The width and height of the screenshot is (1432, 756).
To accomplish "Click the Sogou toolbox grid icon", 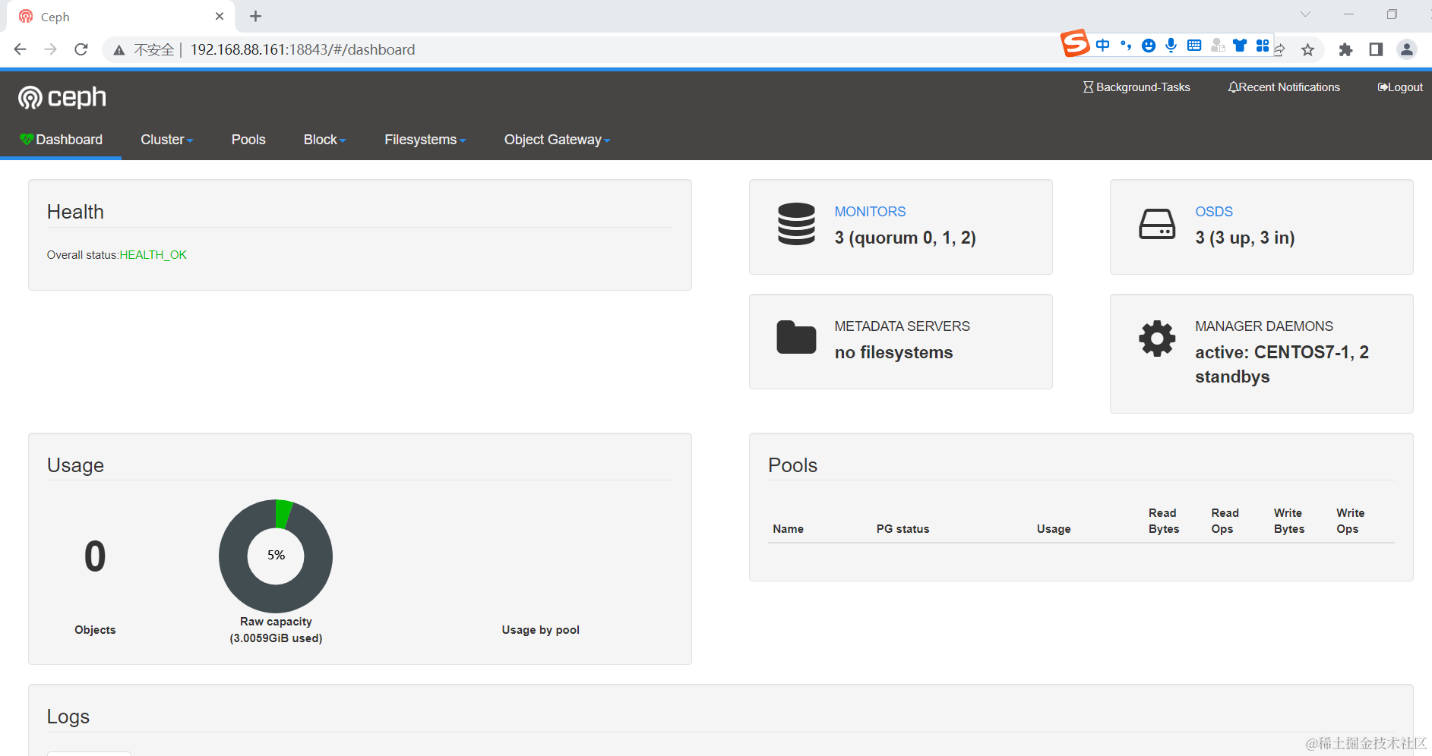I will [1263, 46].
